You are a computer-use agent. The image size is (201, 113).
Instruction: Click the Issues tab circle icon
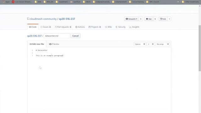[x=41, y=27]
